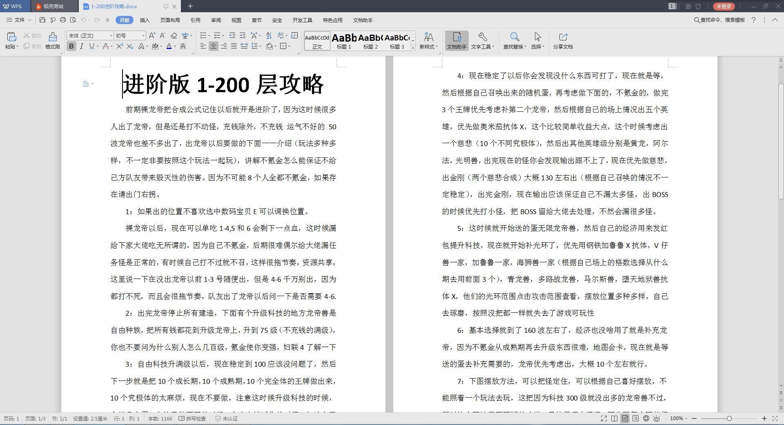Select the Format Painter (格式刷) tool

52,40
